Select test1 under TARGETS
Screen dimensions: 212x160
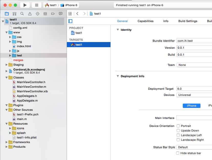pyautogui.click(x=88, y=45)
